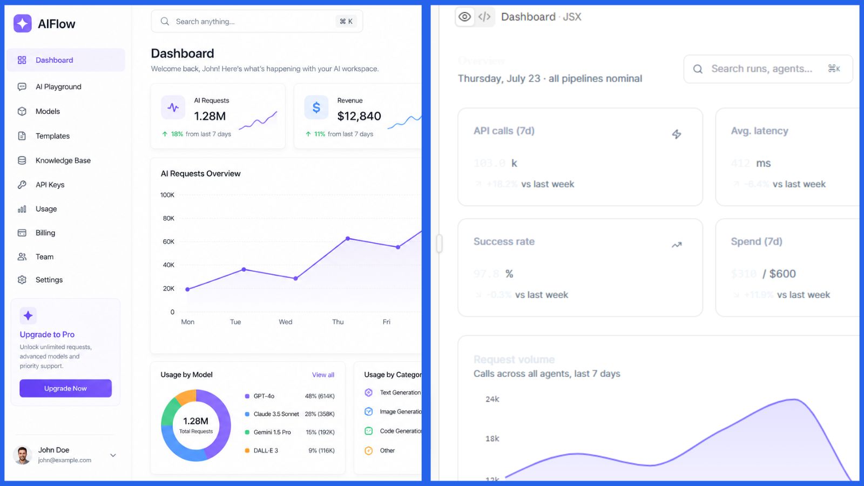Click the panel divider handle between previews
The width and height of the screenshot is (864, 486).
pos(439,244)
